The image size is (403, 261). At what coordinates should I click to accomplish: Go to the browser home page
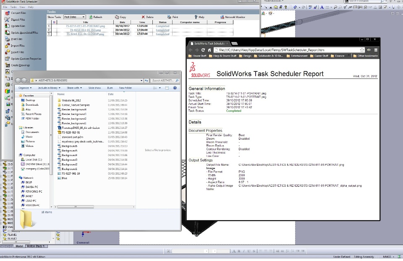coord(209,50)
